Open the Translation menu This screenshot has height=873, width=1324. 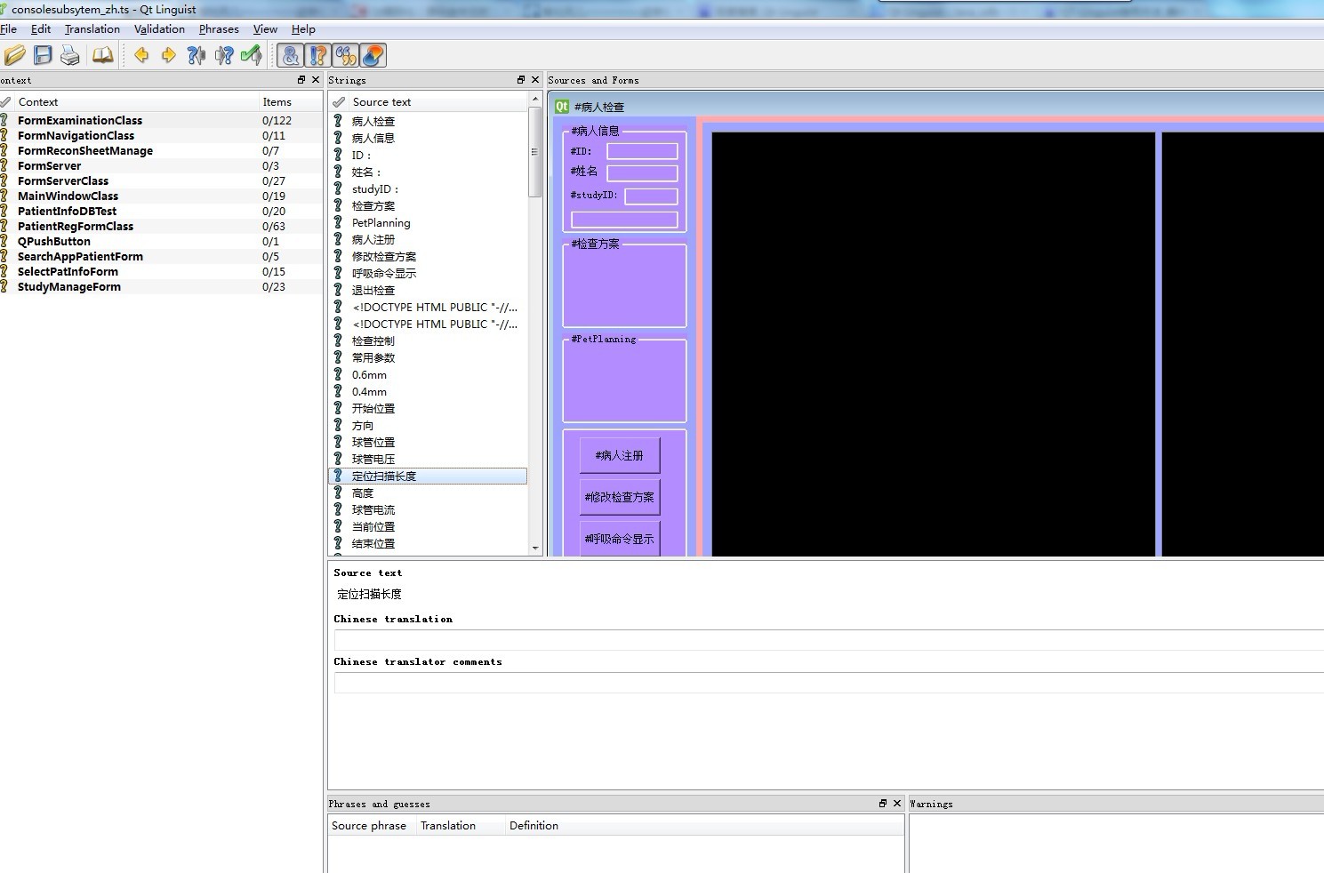click(x=92, y=29)
